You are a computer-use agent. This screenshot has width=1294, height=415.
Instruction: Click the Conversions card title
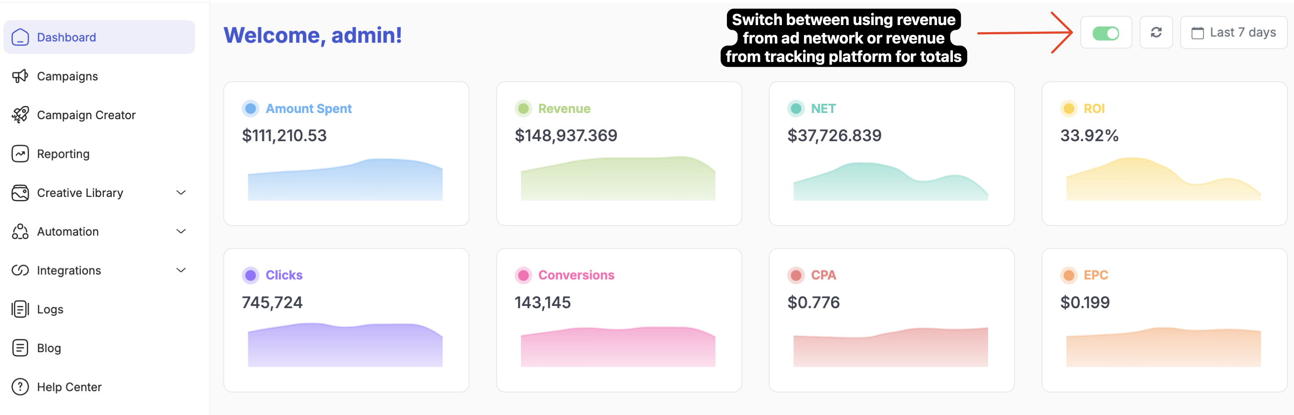click(576, 275)
